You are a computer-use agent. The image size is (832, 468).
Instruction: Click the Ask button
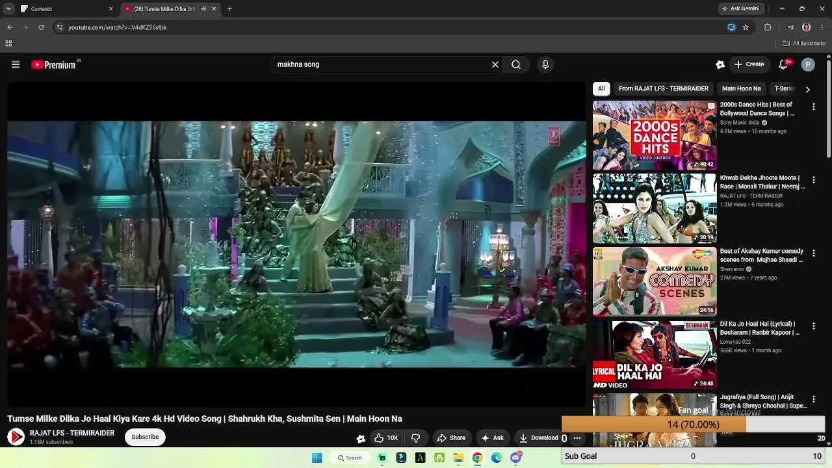[492, 438]
